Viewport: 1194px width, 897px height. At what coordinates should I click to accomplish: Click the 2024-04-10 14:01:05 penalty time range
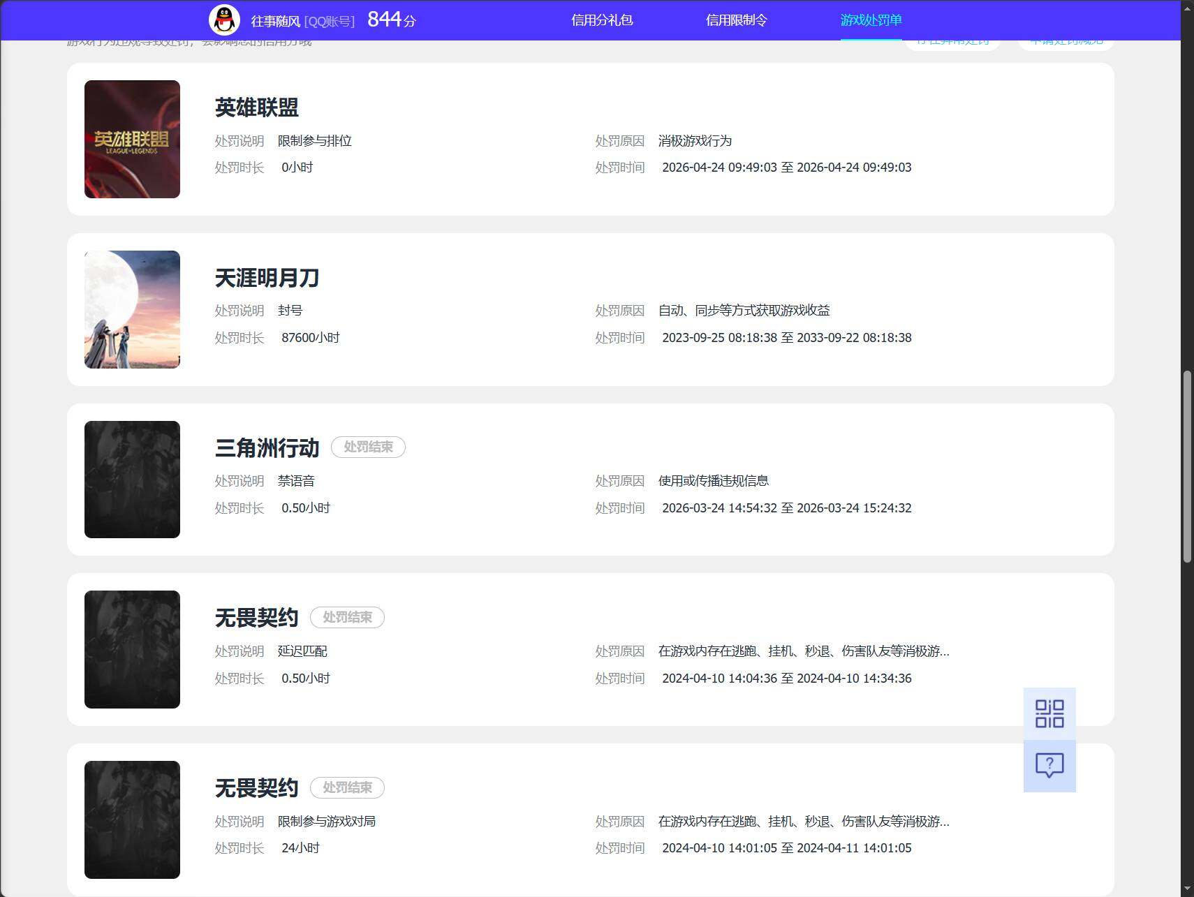[x=786, y=848]
